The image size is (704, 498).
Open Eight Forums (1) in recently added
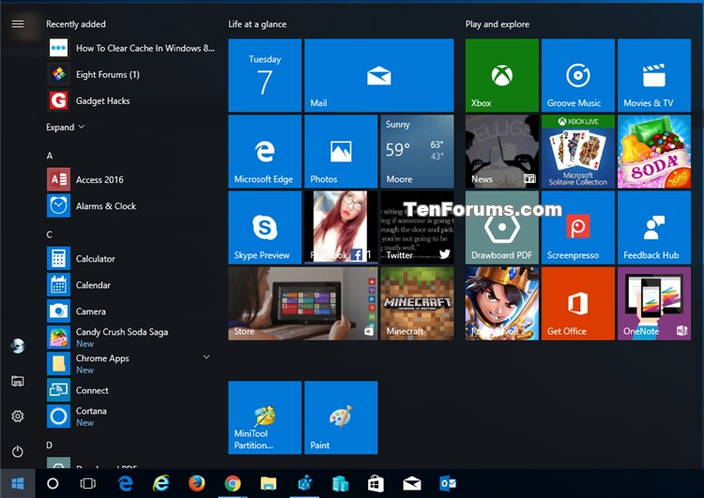pos(131,74)
